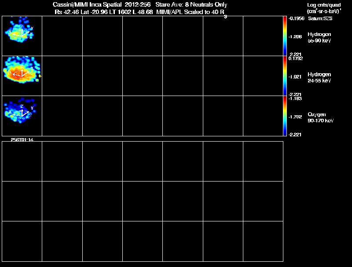Click the Hydrogen 24-55 keV neutral image

point(22,76)
